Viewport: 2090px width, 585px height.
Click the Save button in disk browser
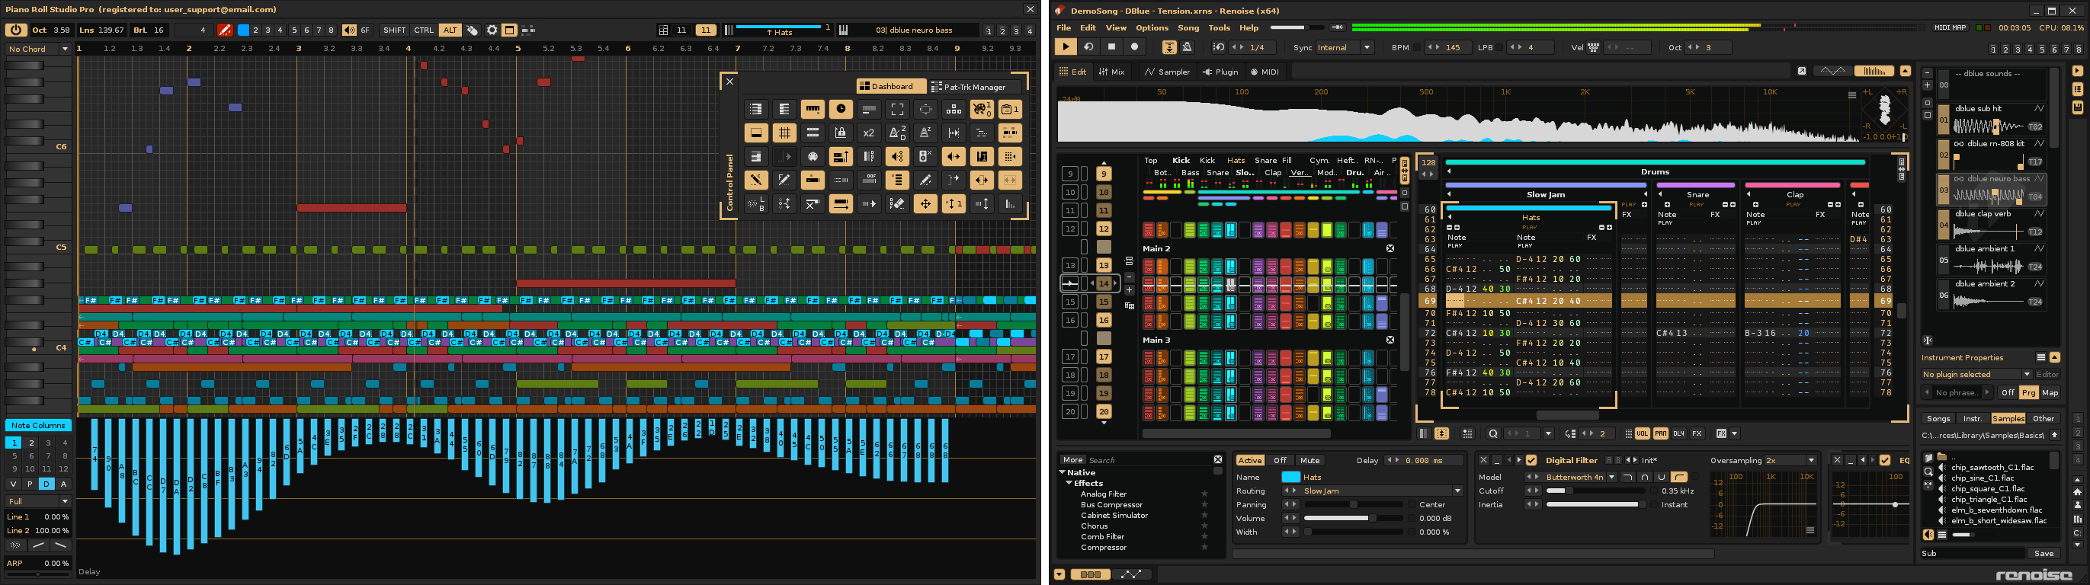pos(2043,554)
